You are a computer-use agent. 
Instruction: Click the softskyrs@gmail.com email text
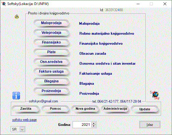[x=43, y=101]
